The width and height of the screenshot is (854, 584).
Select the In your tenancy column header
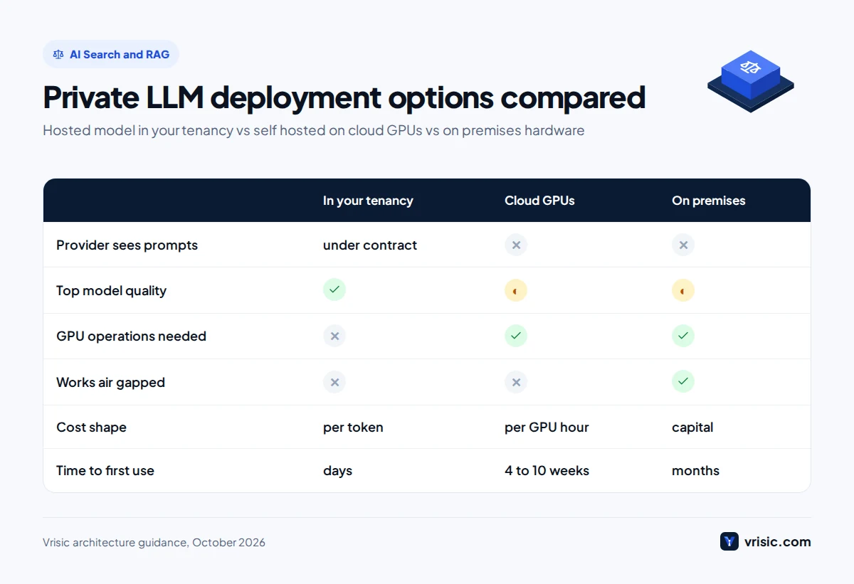click(368, 201)
